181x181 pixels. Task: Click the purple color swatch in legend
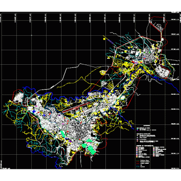click(137, 130)
